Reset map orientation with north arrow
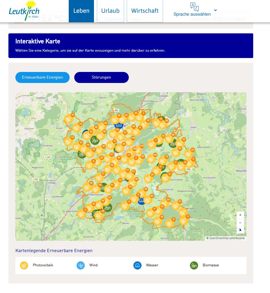270x293 pixels. point(240,230)
